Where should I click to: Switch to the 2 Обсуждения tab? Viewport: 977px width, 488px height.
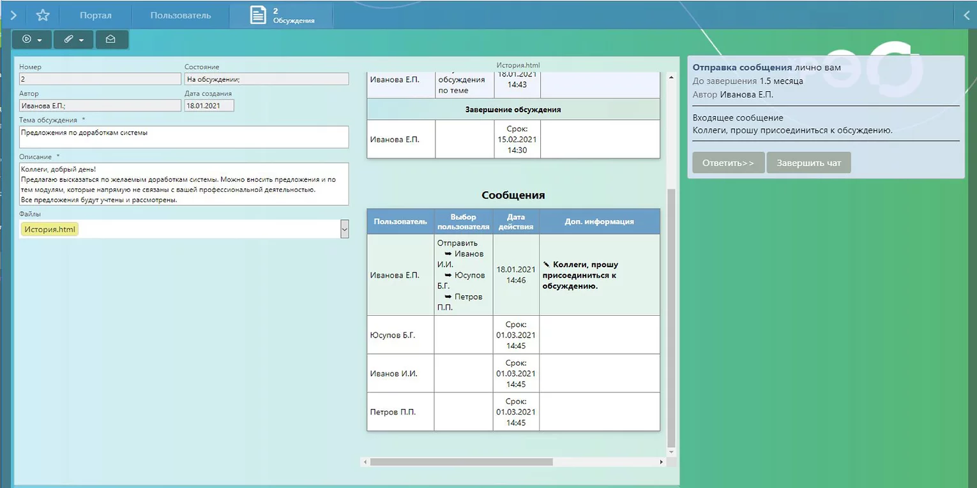pyautogui.click(x=282, y=15)
